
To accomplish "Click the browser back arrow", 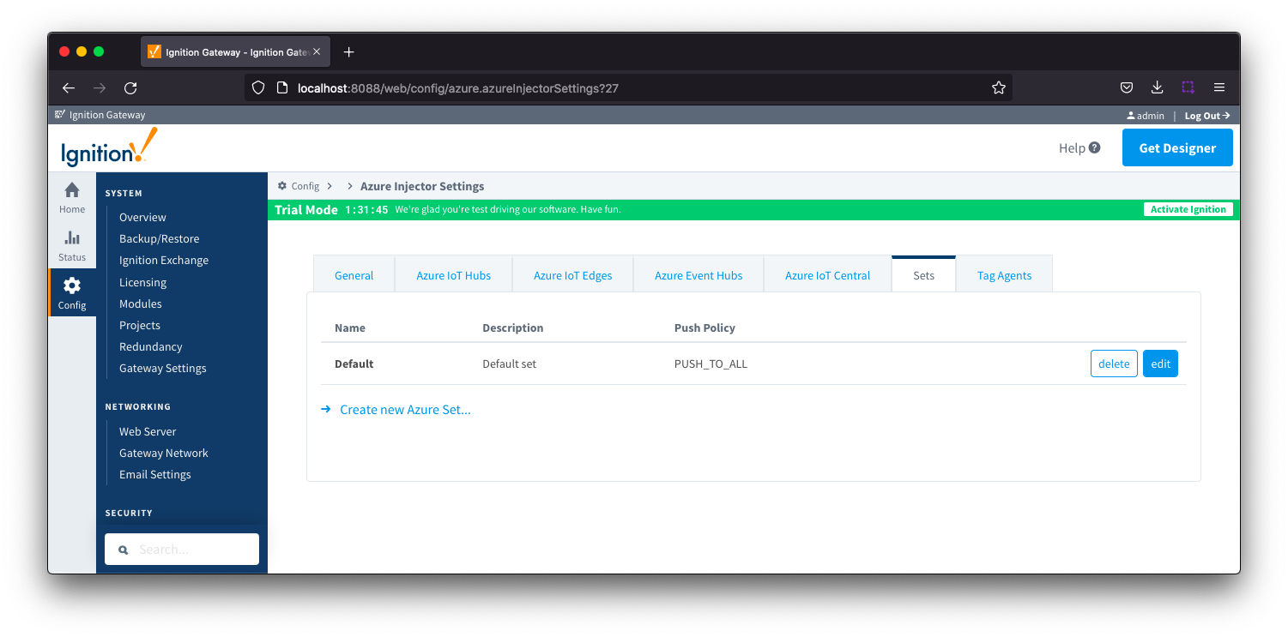I will [69, 87].
